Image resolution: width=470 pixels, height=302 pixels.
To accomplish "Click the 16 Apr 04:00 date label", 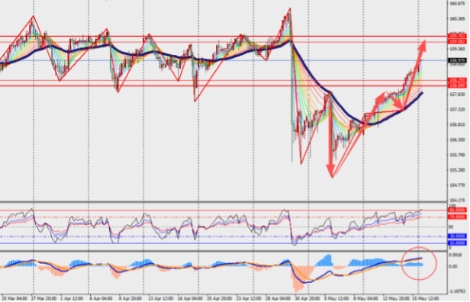I will (x=189, y=299).
